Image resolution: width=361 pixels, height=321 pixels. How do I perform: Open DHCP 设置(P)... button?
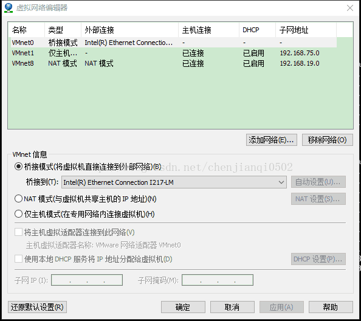click(x=318, y=259)
